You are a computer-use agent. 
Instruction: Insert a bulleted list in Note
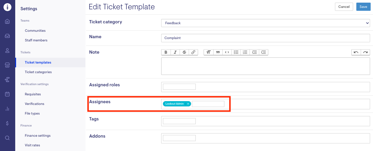pos(236,52)
